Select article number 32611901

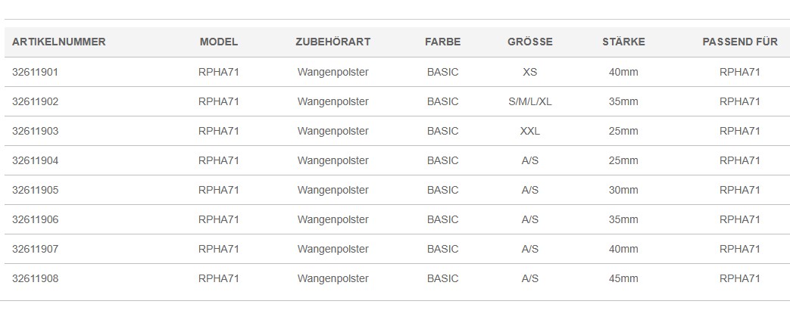[x=36, y=72]
